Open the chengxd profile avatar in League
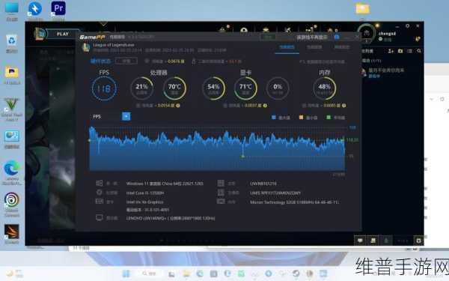The image size is (449, 281). click(366, 33)
